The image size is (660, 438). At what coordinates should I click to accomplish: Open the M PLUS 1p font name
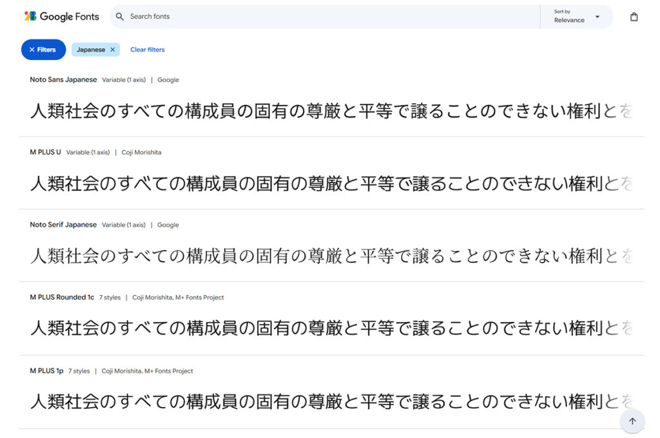pos(46,370)
